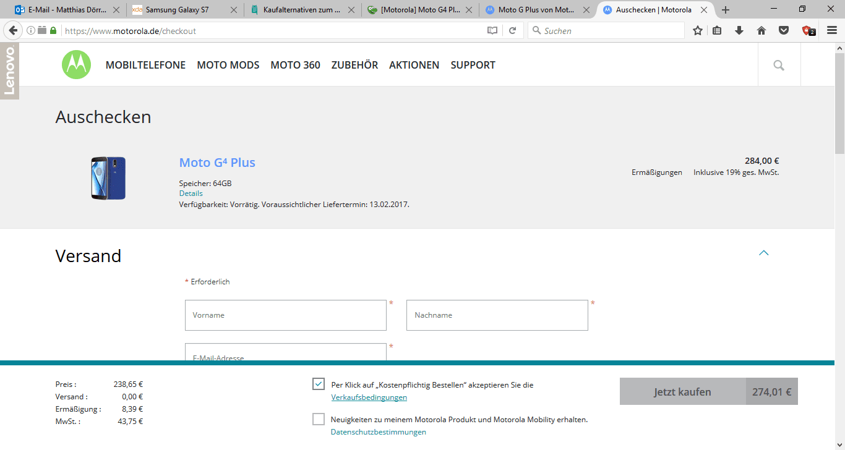This screenshot has height=450, width=845.
Task: Click the Motorola logo icon
Action: pyautogui.click(x=76, y=65)
